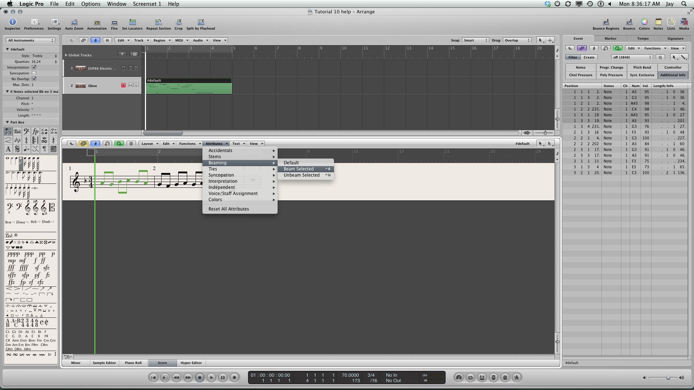Choose Unbeam Selected from Beaming submenu

306,175
